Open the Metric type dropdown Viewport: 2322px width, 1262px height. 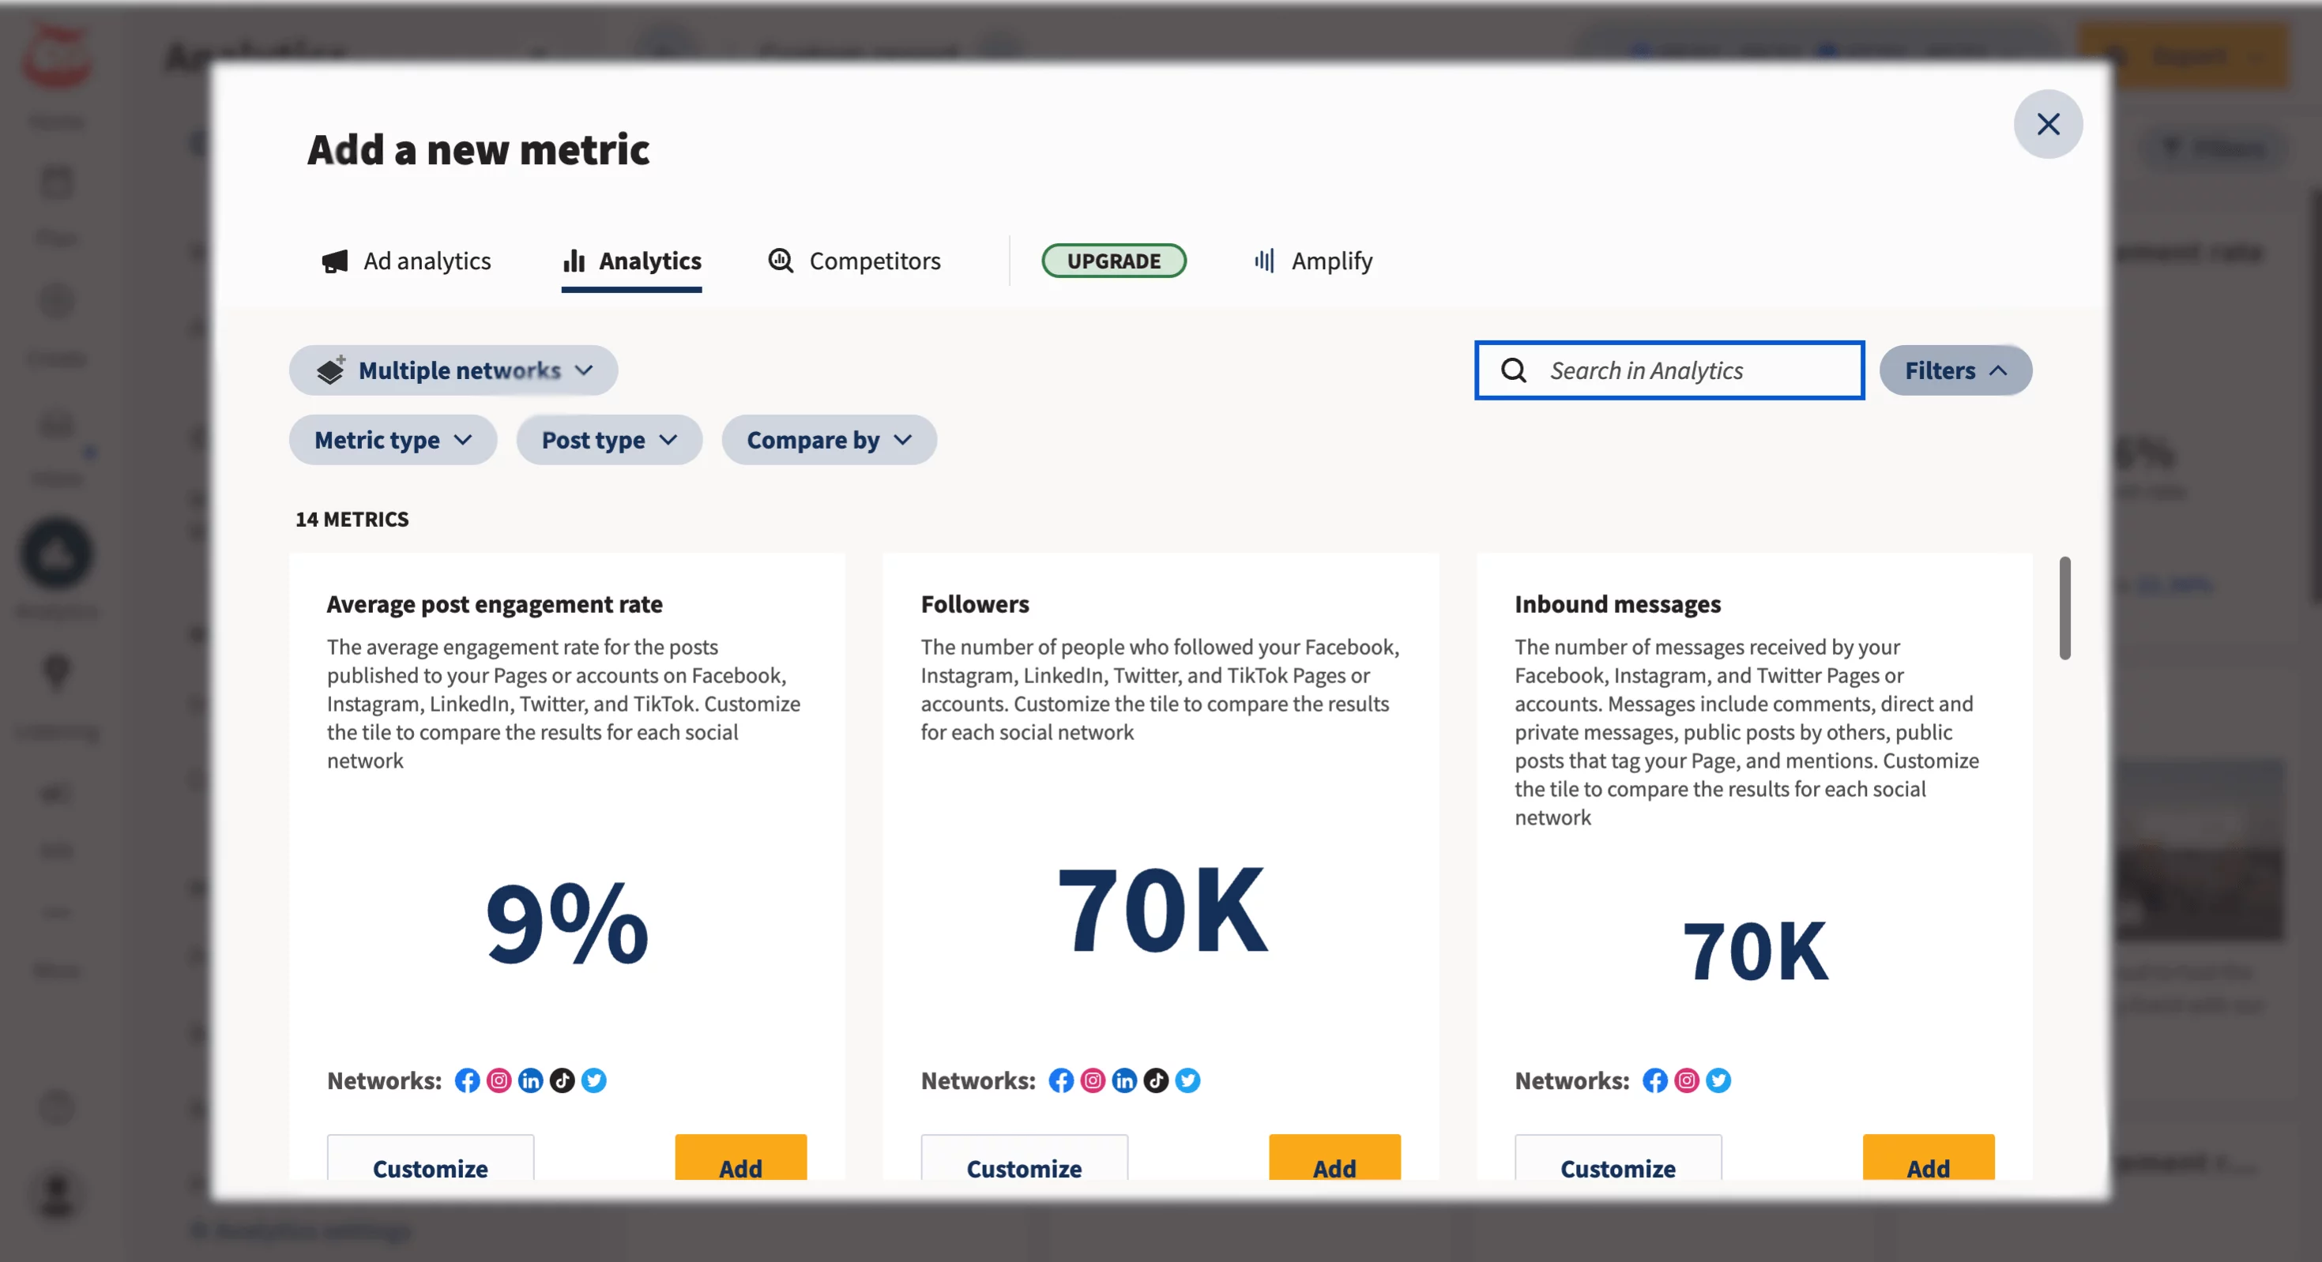(x=392, y=438)
